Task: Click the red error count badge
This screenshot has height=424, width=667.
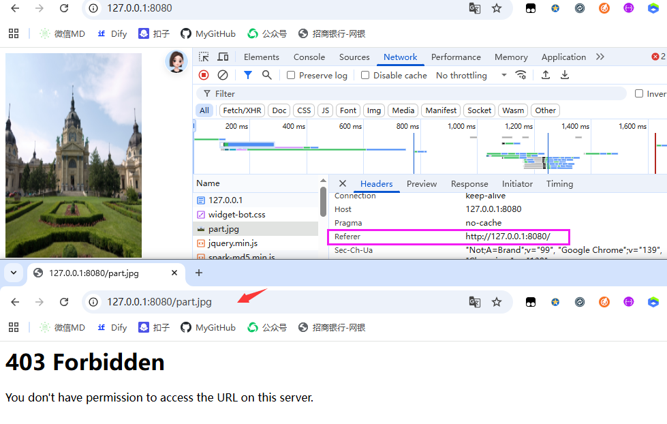Action: [x=659, y=57]
